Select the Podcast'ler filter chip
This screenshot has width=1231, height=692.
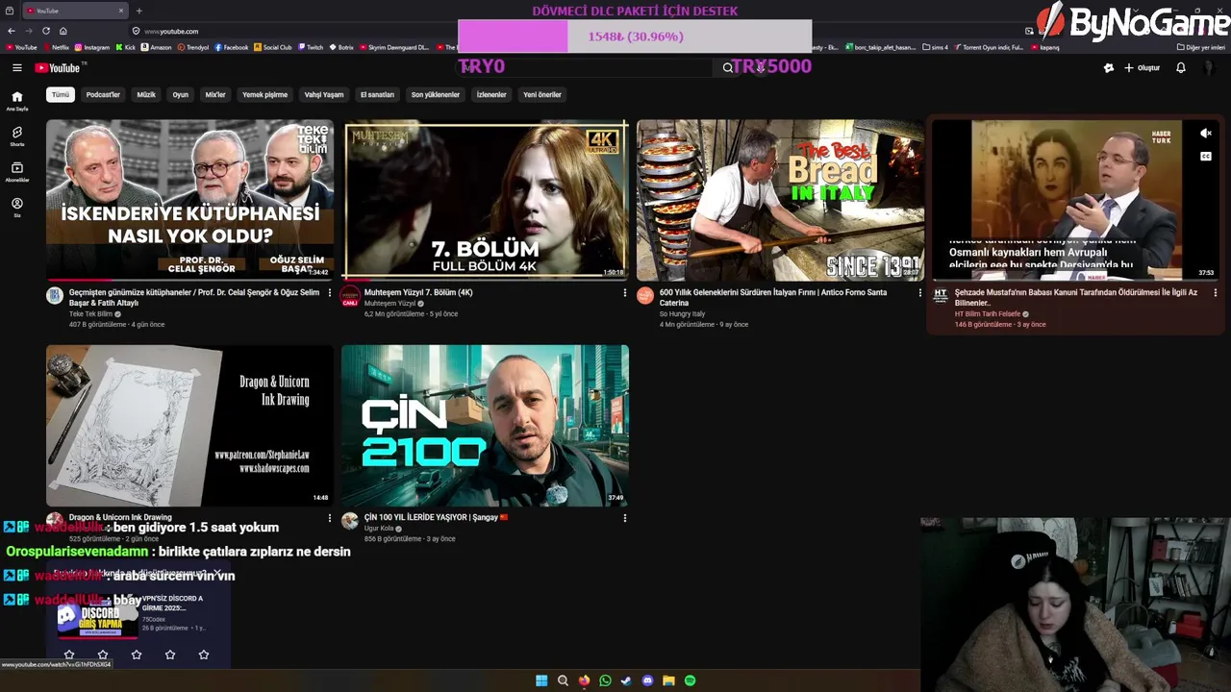point(103,94)
